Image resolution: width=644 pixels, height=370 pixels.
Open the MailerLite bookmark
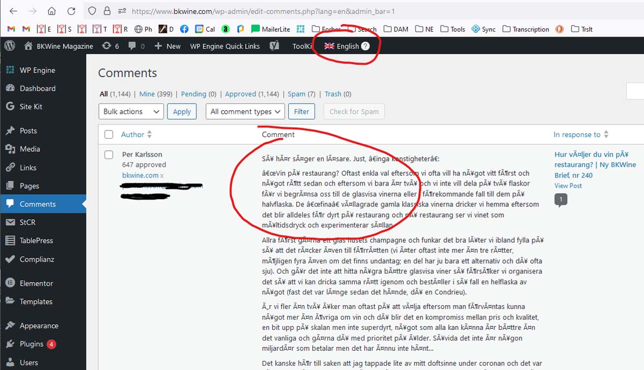pos(270,29)
